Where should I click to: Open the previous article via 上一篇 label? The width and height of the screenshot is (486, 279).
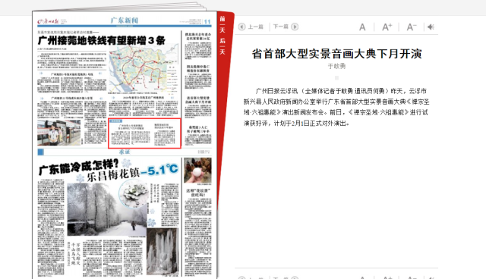tap(255, 27)
